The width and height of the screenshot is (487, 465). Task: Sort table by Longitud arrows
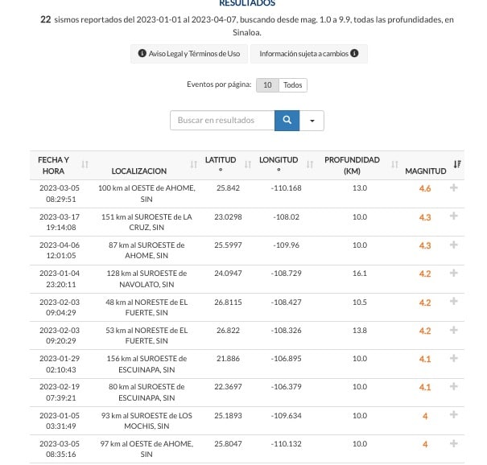coord(310,164)
